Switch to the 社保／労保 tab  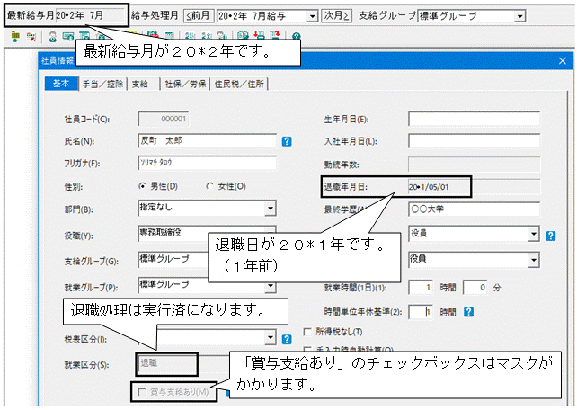(x=185, y=84)
